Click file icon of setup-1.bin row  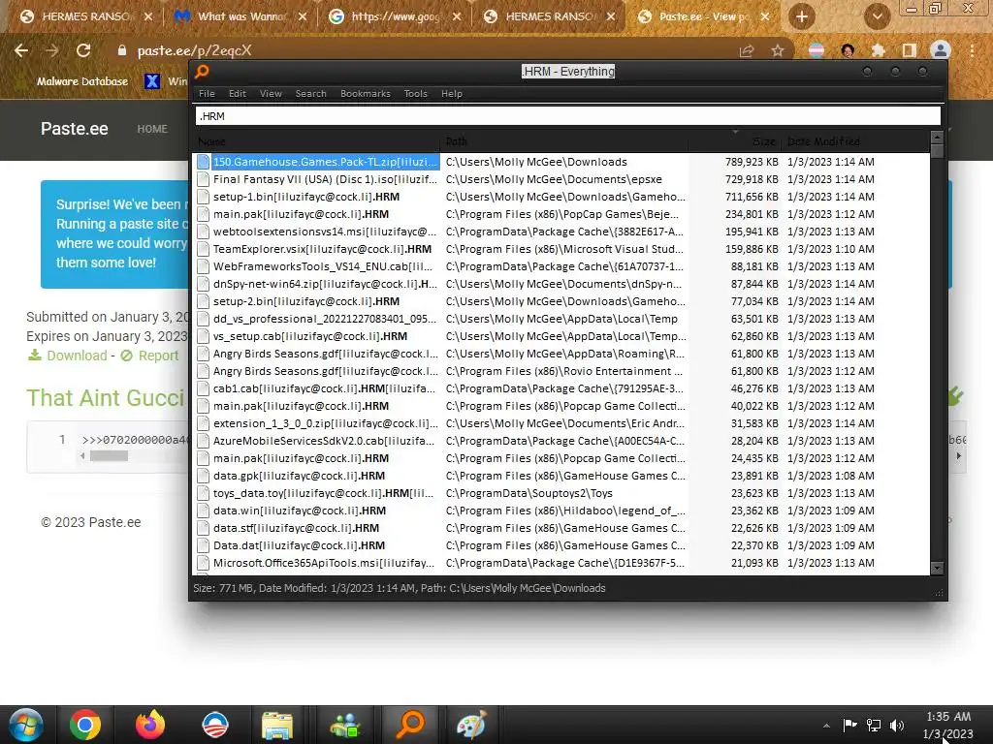coord(203,197)
